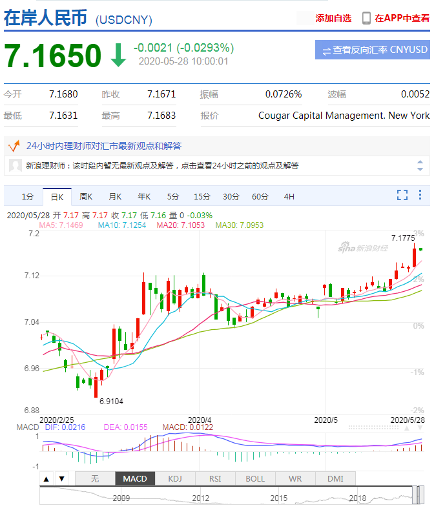Click the orange checkmark icon beside 24小时内理财师
Image resolution: width=445 pixels, height=510 pixels.
click(14, 146)
